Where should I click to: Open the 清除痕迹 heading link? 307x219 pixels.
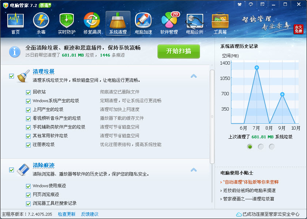click(x=43, y=165)
